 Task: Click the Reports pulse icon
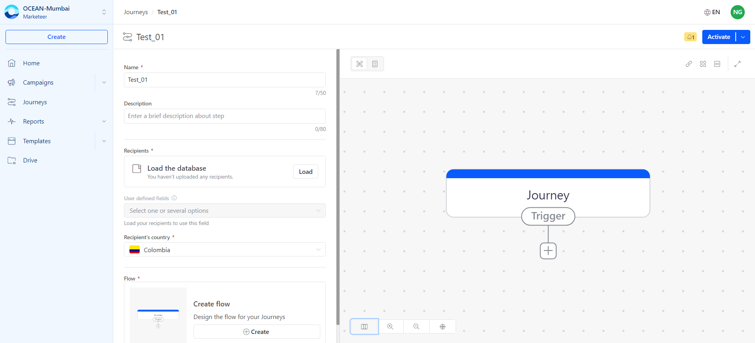[12, 121]
